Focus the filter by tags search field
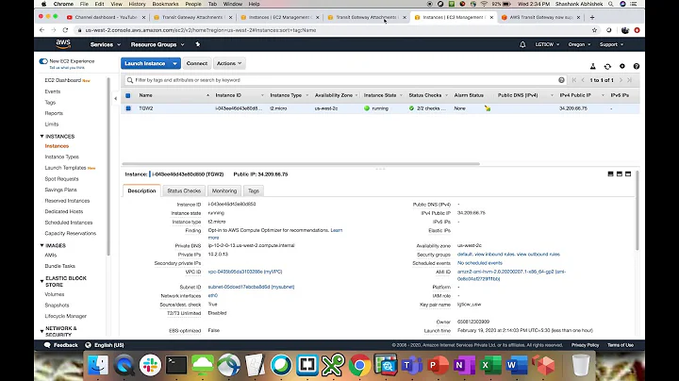 (x=344, y=80)
